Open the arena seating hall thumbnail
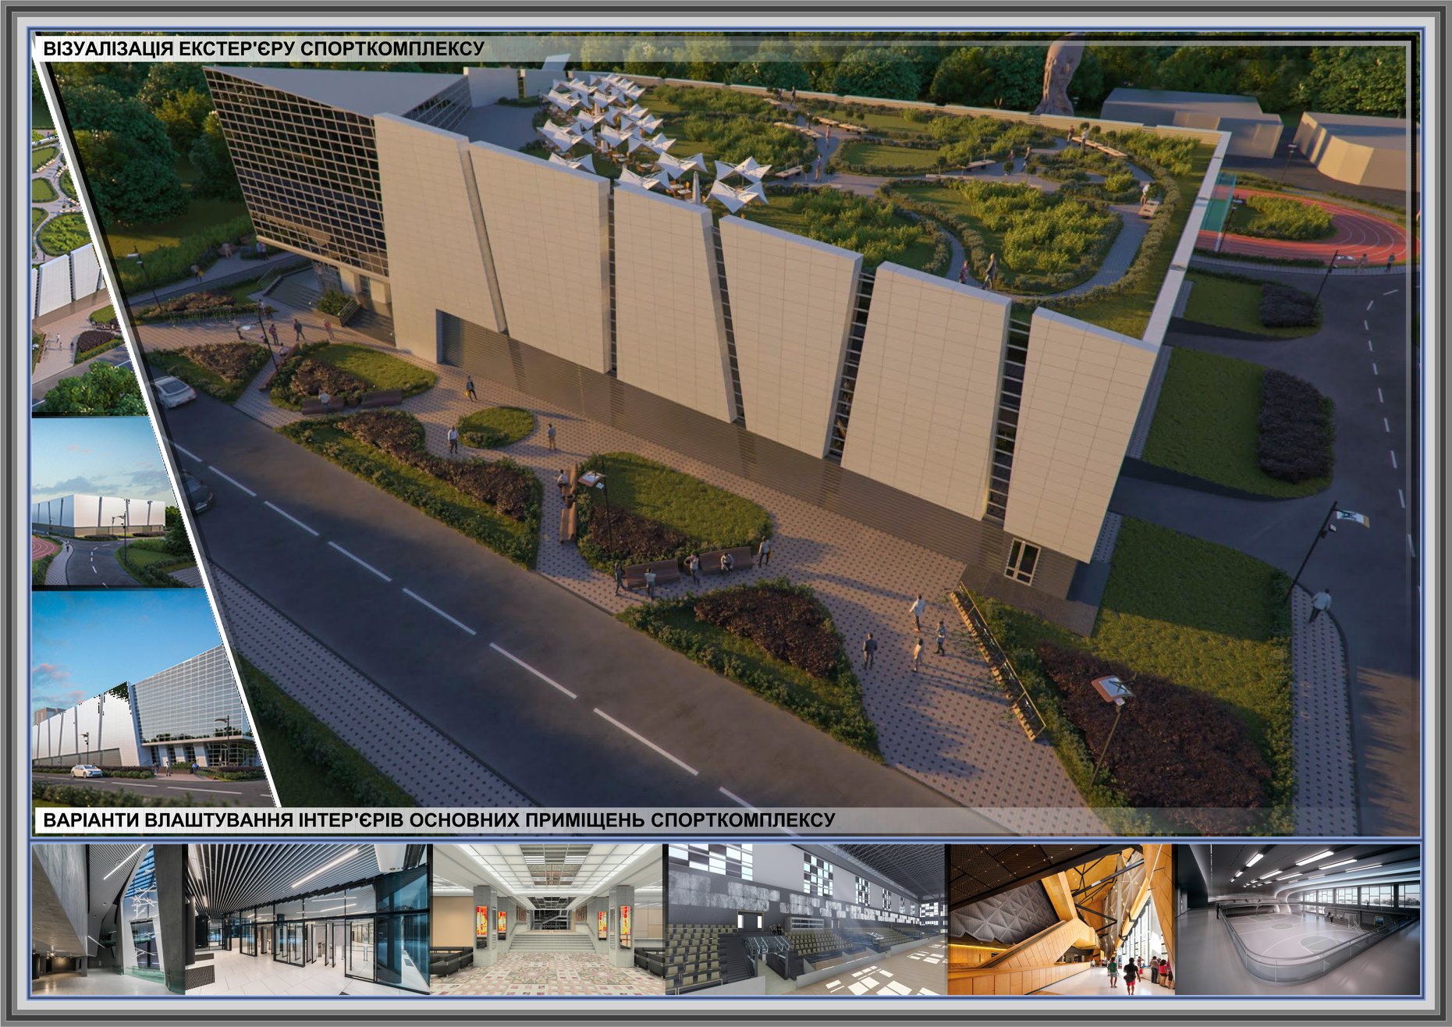This screenshot has width=1452, height=1027. pos(805,920)
